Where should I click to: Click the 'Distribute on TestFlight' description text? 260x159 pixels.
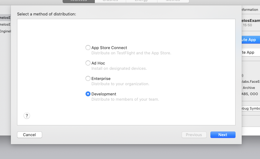click(131, 53)
